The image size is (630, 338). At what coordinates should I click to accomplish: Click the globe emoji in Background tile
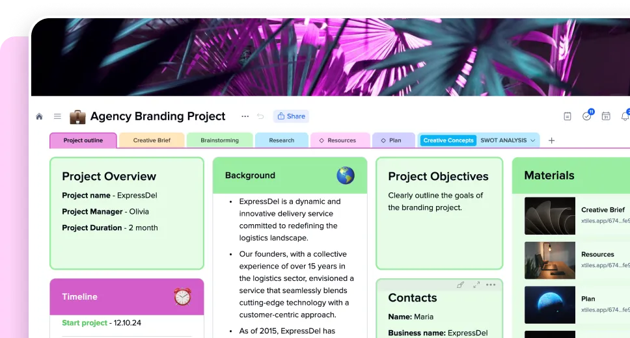[346, 175]
